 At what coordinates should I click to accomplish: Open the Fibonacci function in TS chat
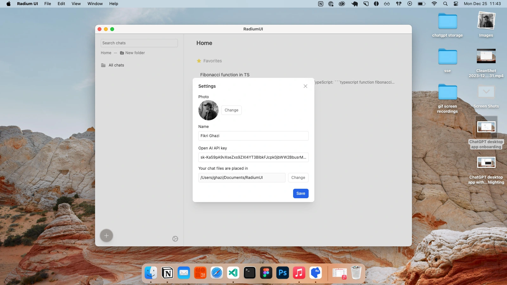(225, 75)
